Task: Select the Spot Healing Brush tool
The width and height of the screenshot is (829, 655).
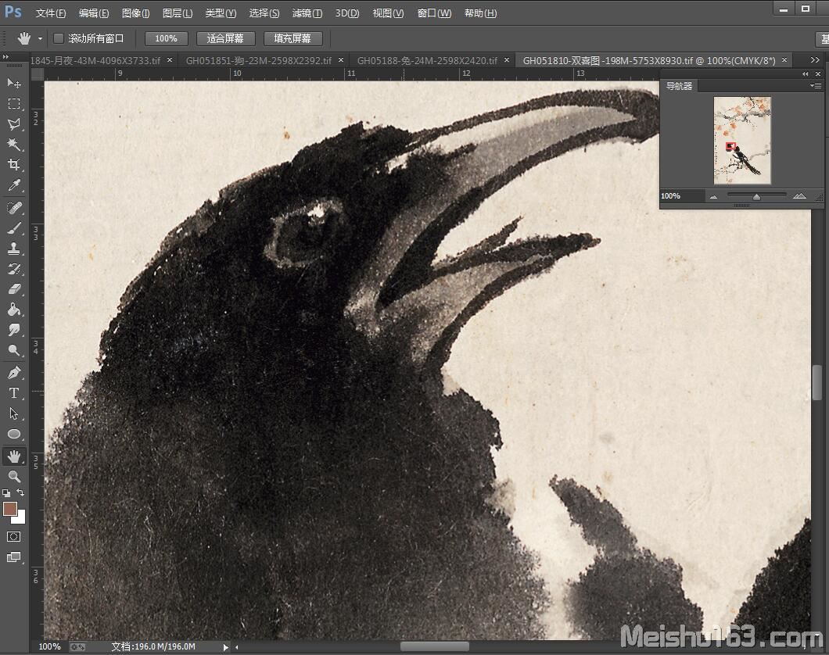Action: tap(14, 208)
